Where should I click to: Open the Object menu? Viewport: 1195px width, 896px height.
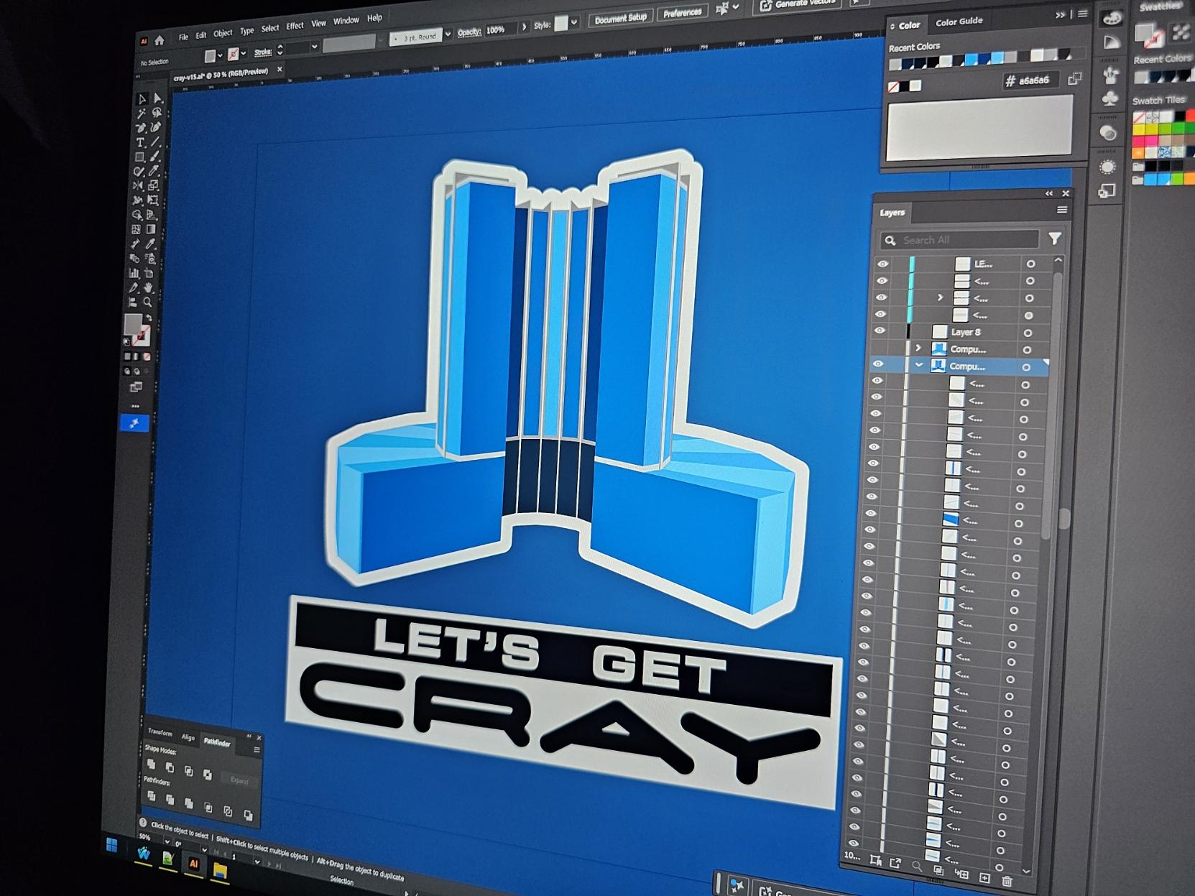[x=223, y=33]
